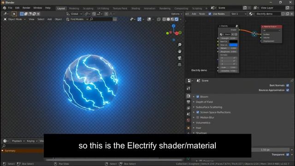
Task: Open the Object Mode dropdown
Action: (15, 19)
